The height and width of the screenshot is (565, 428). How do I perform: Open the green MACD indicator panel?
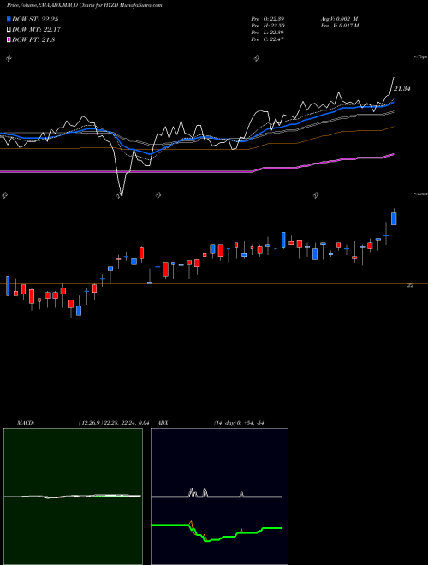tap(73, 497)
